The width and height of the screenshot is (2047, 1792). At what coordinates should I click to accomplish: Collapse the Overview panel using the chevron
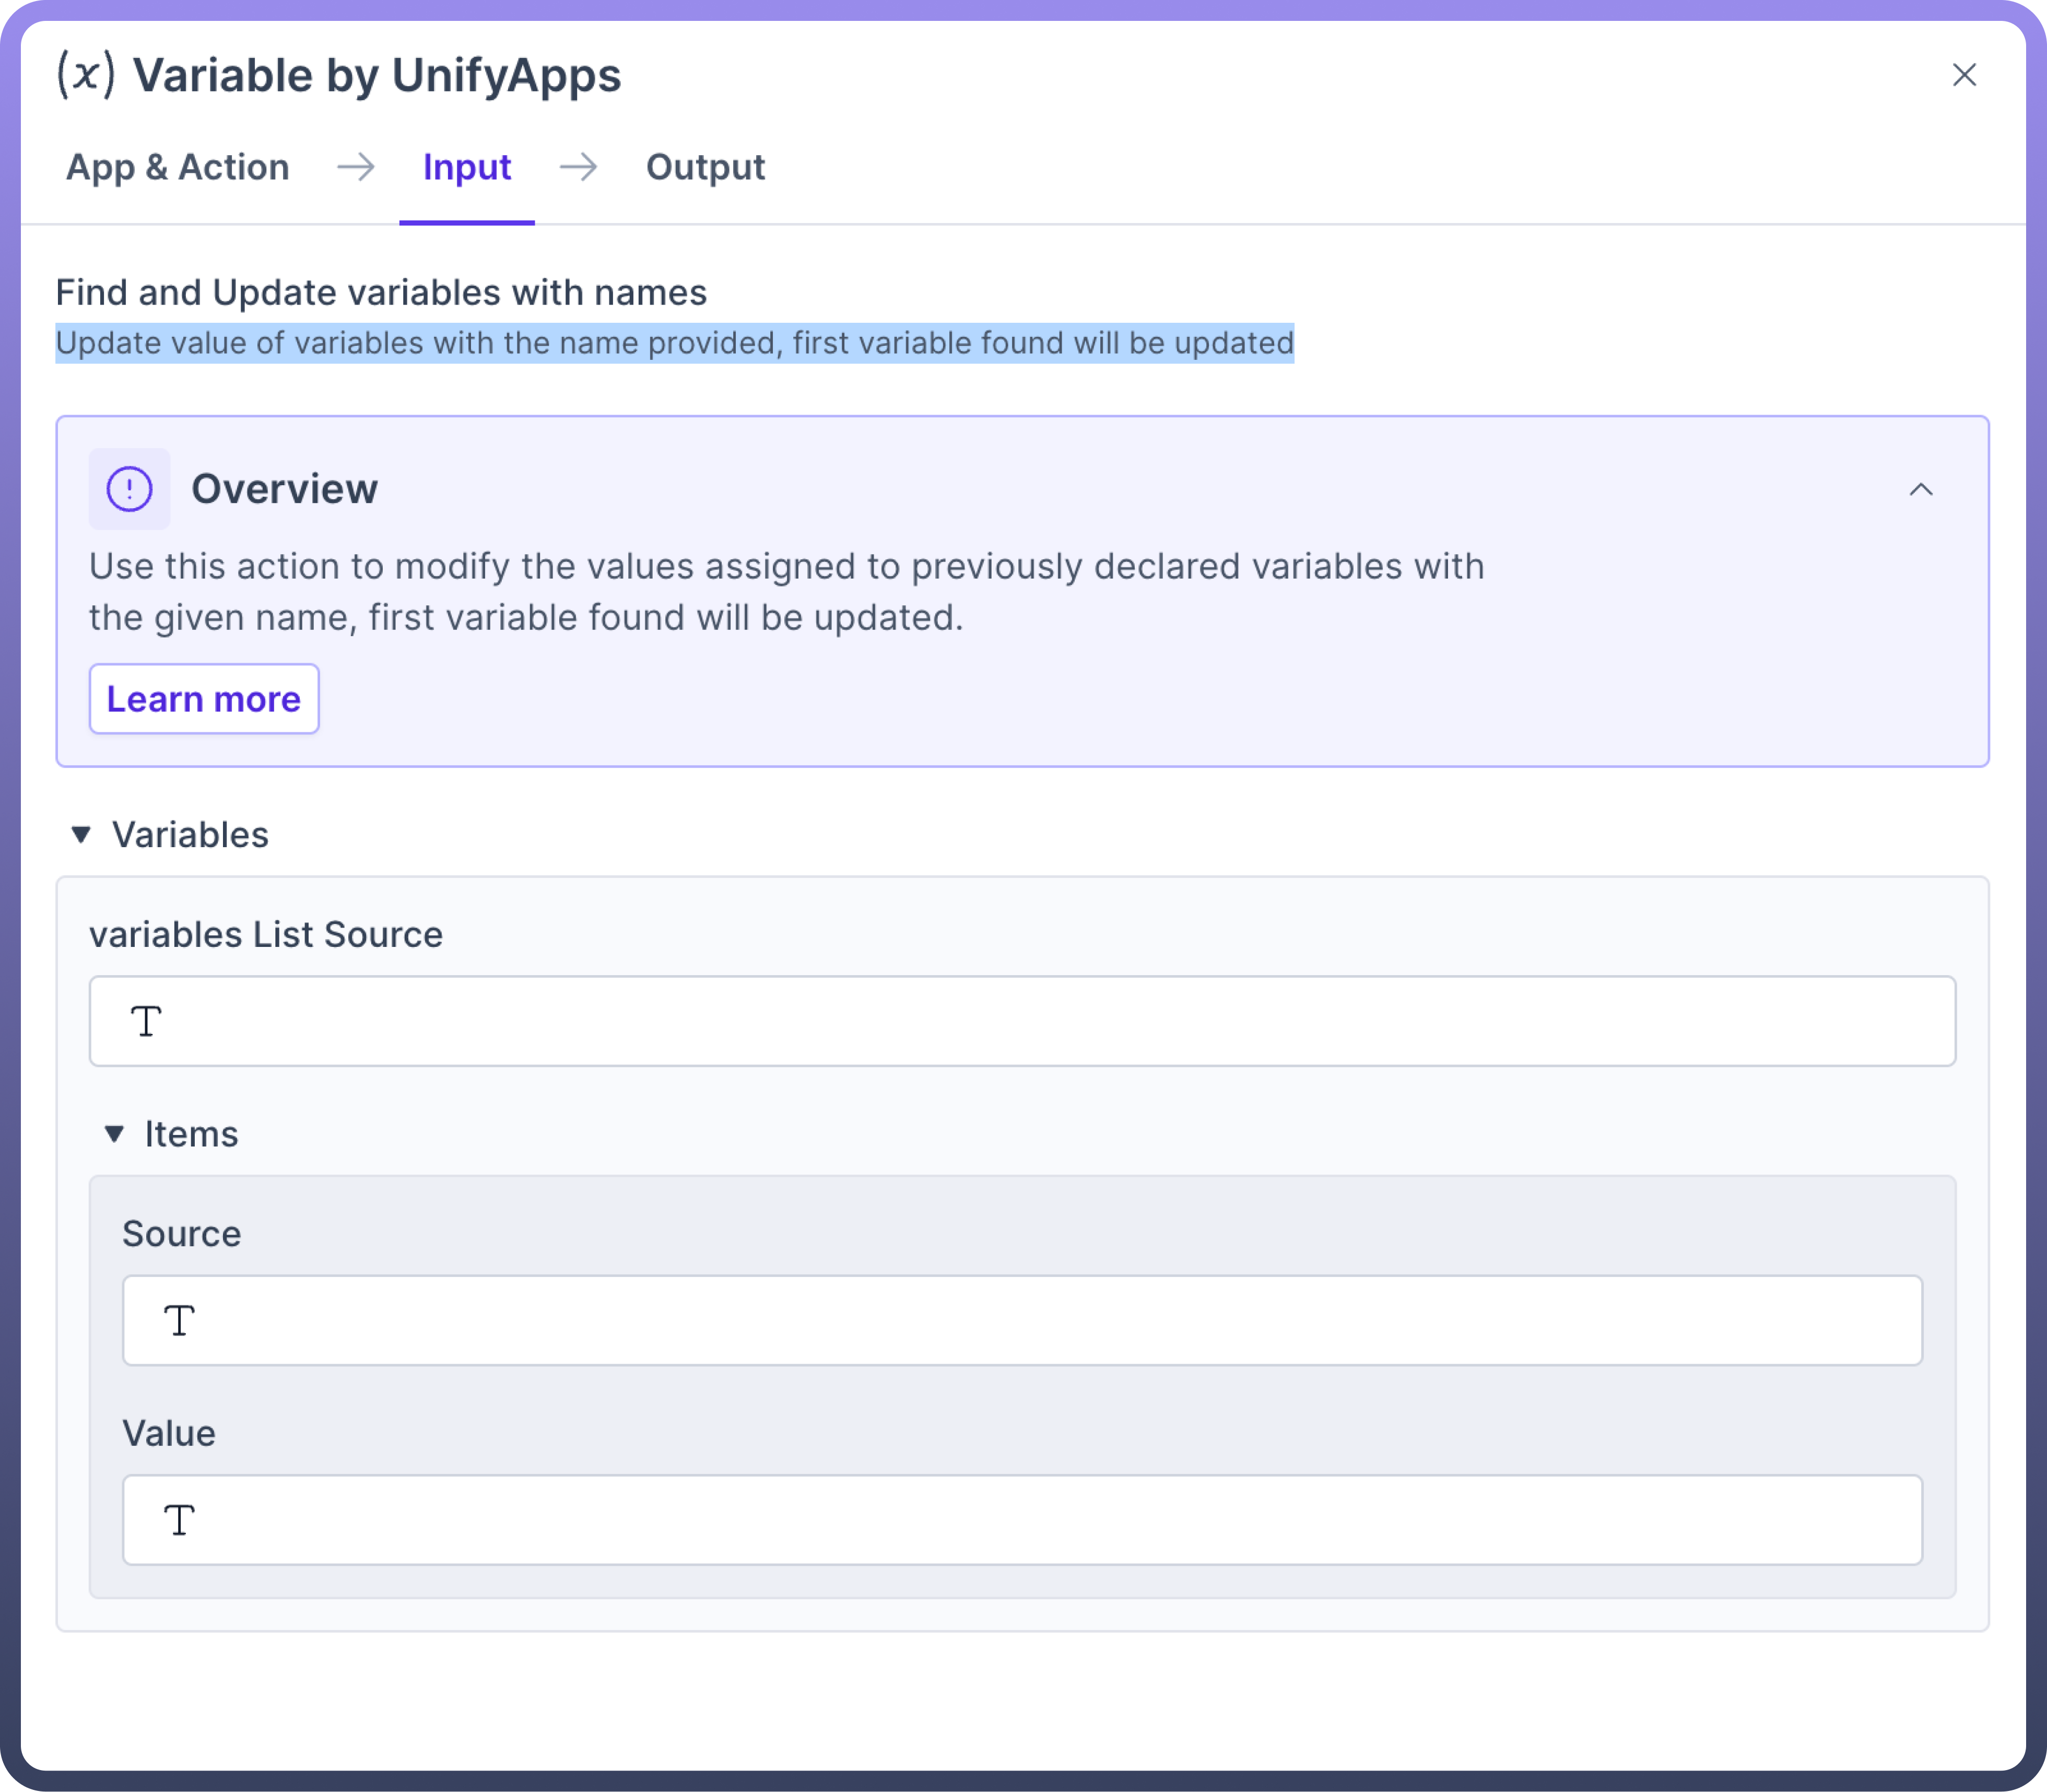pos(1920,490)
